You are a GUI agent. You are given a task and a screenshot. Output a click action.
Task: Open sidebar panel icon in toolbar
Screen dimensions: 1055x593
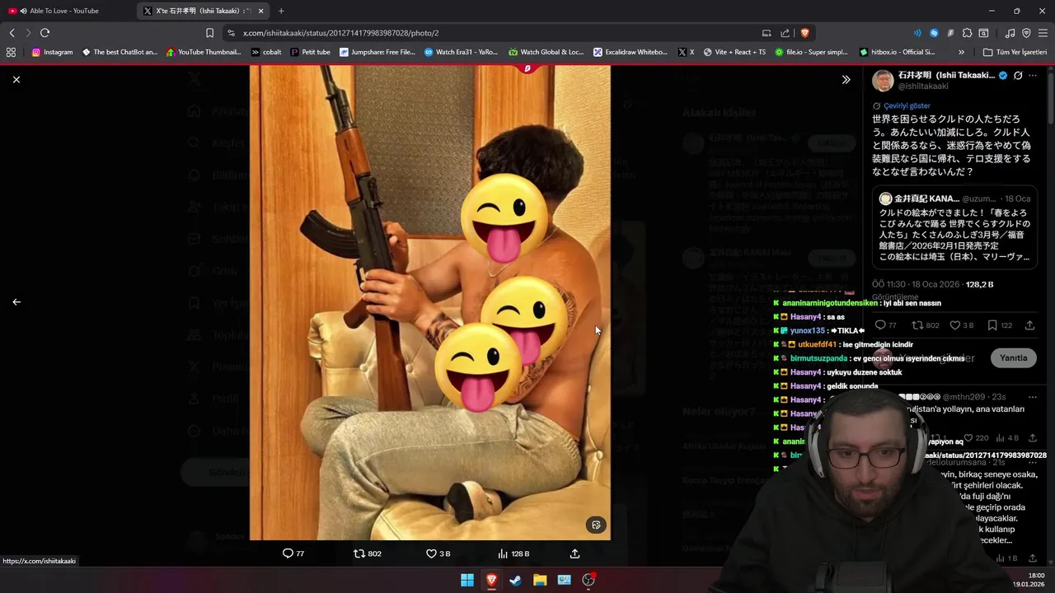coord(983,33)
